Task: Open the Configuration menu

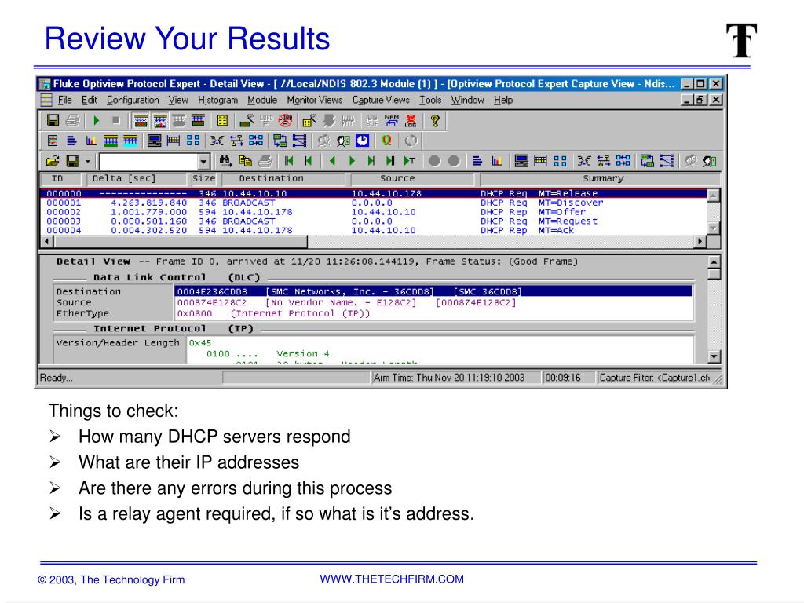Action: 133,100
